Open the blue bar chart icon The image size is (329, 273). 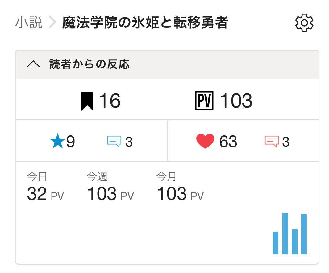click(x=289, y=234)
